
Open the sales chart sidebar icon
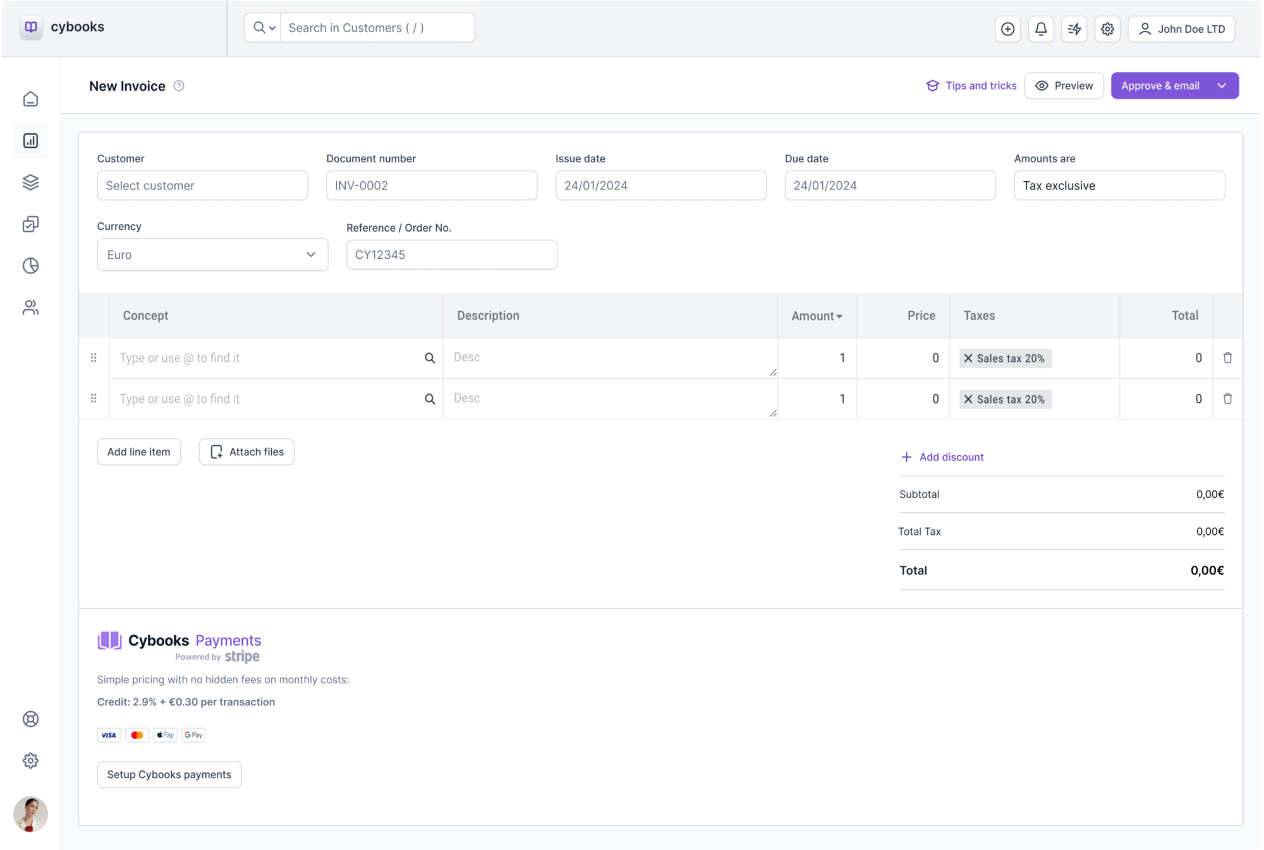[x=30, y=141]
